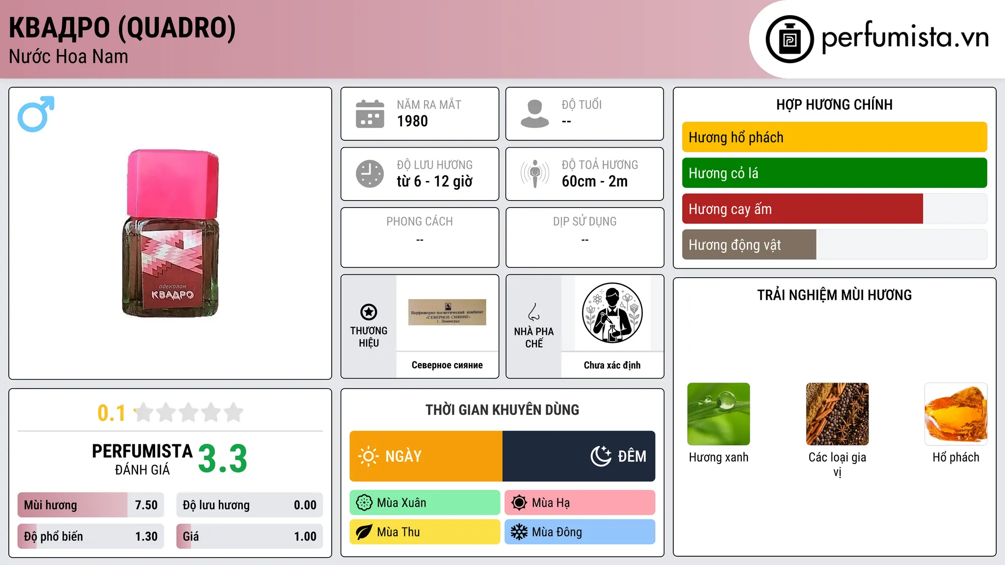
Task: Click the nose icon above NHÀ PHA CHẾ
Action: pos(534,312)
